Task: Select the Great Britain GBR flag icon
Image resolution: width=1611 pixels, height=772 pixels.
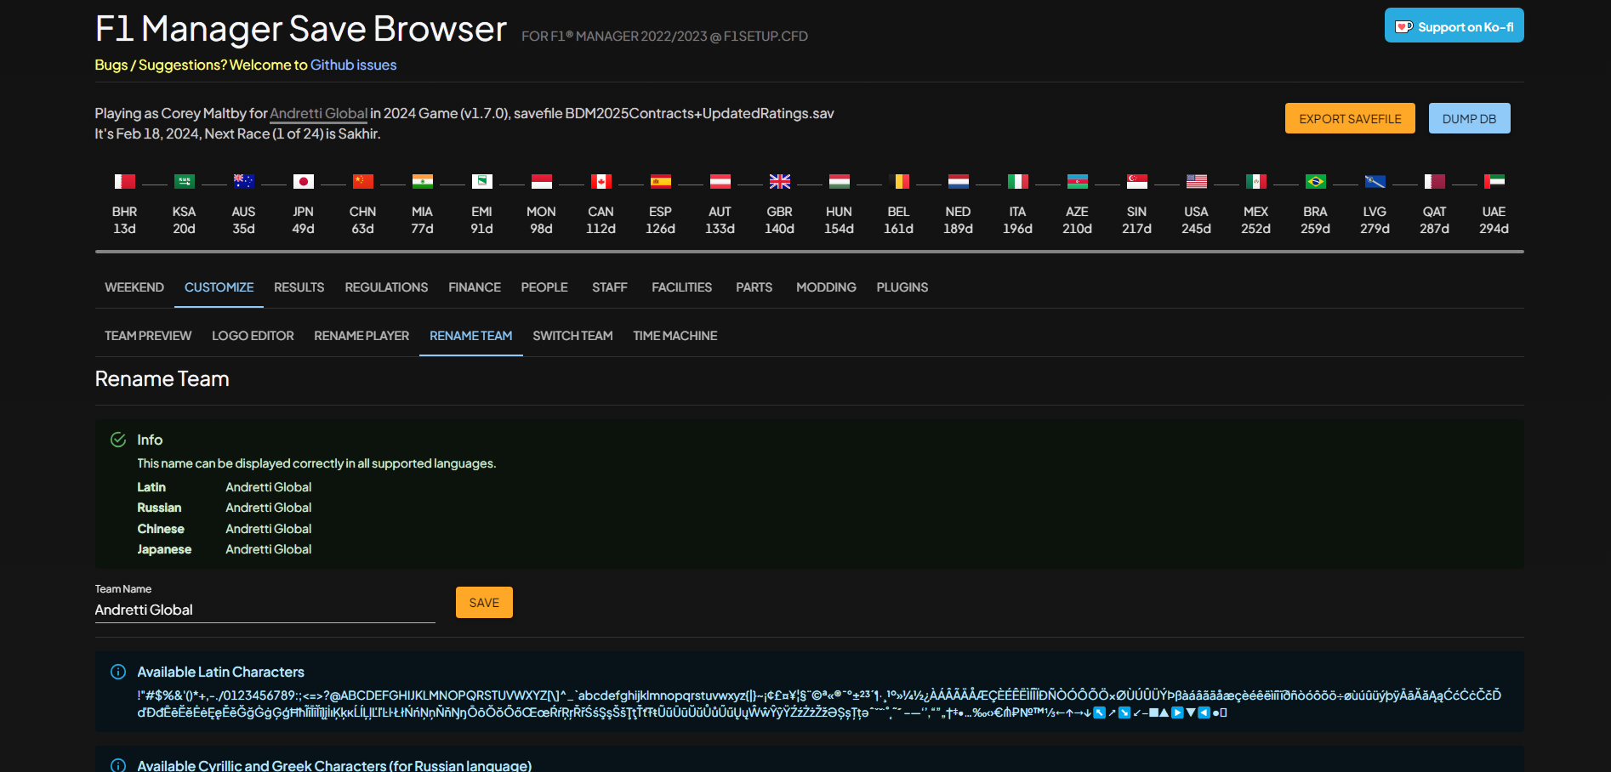Action: point(779,181)
